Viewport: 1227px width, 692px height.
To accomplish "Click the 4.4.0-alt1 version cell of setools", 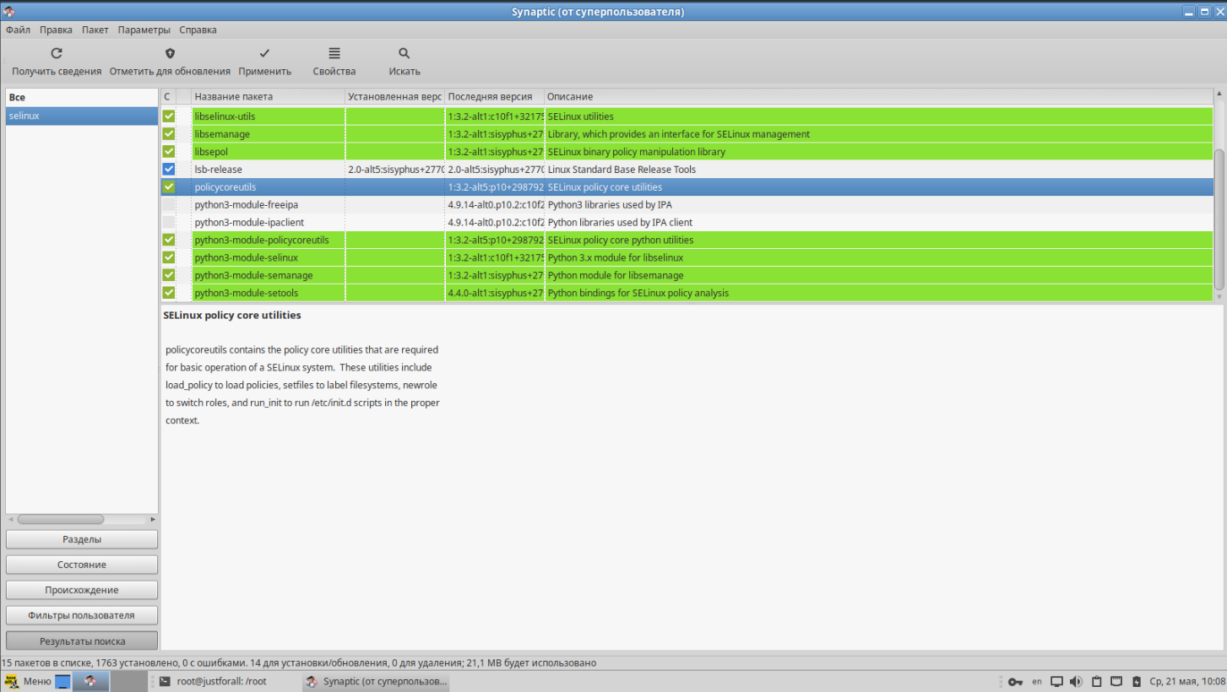I will (x=495, y=293).
